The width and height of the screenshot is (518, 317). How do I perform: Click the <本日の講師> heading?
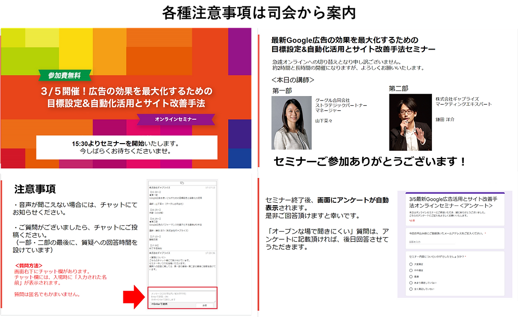coord(293,80)
